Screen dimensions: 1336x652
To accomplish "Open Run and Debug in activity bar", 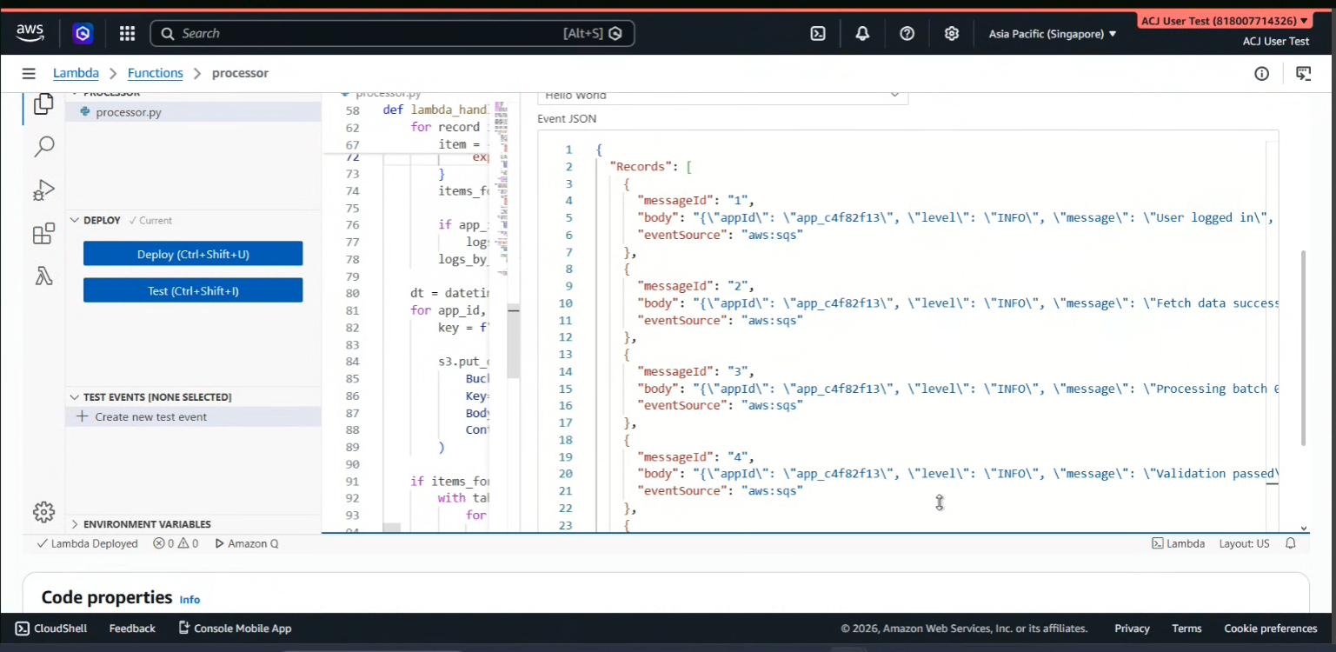I will pyautogui.click(x=43, y=190).
